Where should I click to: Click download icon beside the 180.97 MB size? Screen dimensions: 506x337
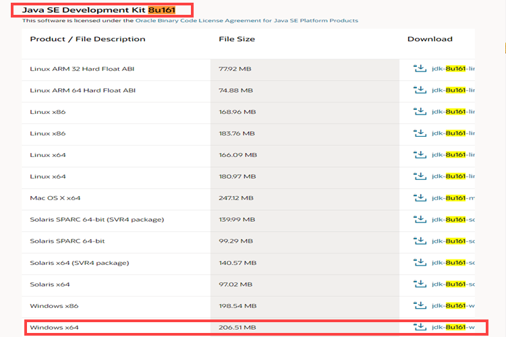(x=420, y=176)
